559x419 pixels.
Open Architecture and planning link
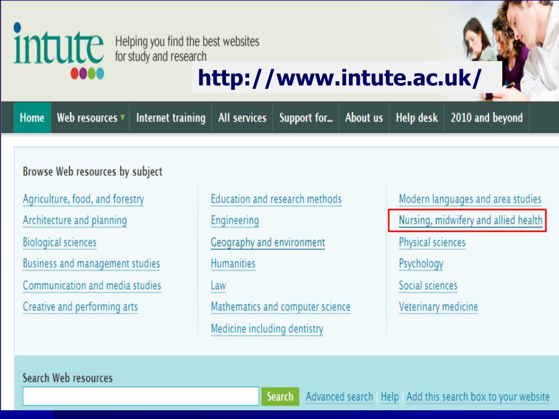[x=75, y=220]
